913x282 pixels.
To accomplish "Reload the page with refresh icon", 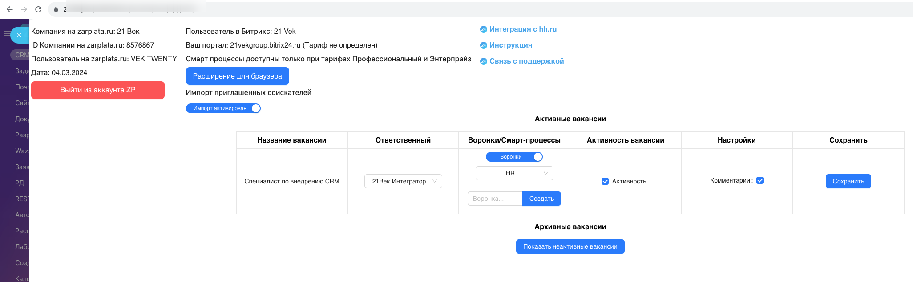I will (38, 9).
